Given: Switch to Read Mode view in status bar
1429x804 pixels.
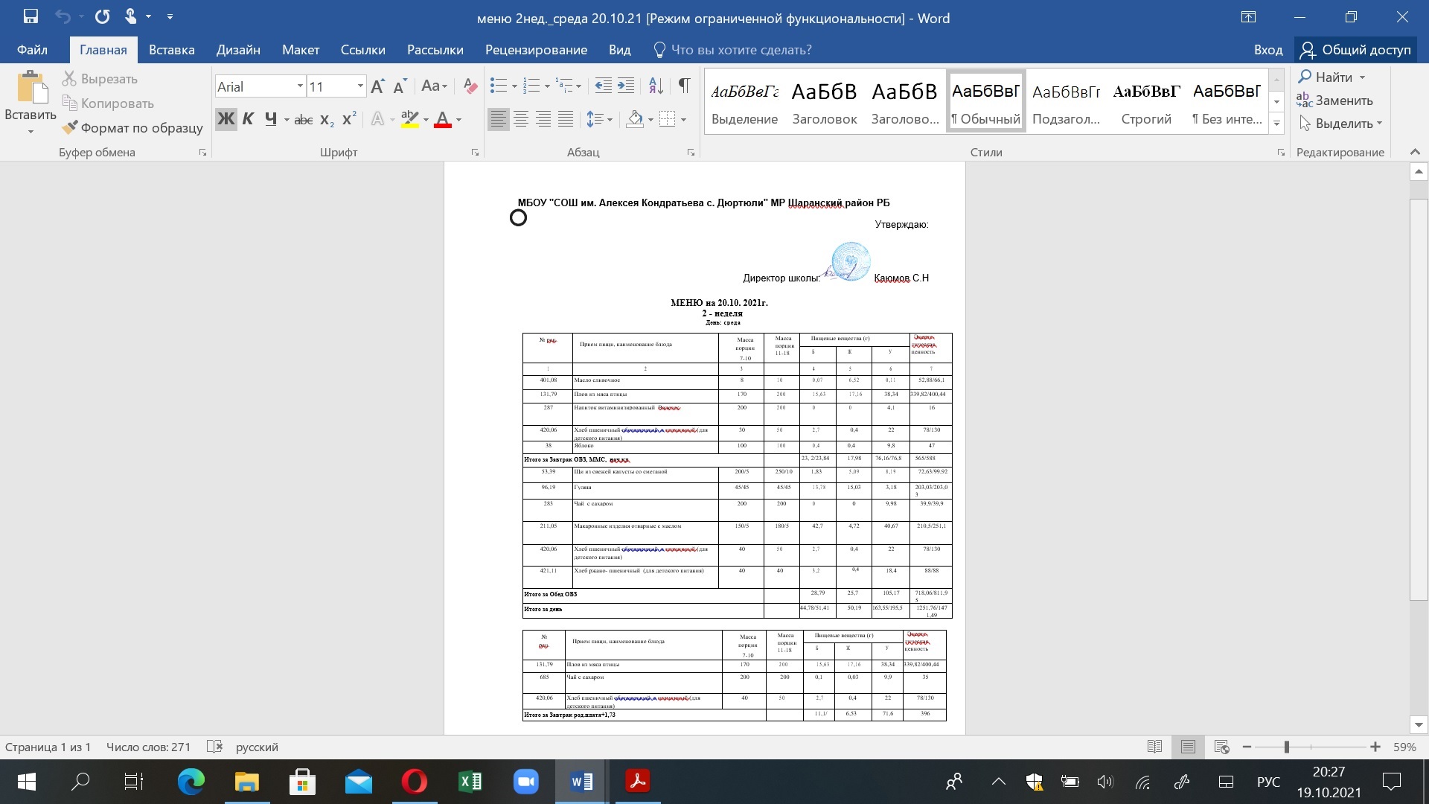Looking at the screenshot, I should (1154, 747).
